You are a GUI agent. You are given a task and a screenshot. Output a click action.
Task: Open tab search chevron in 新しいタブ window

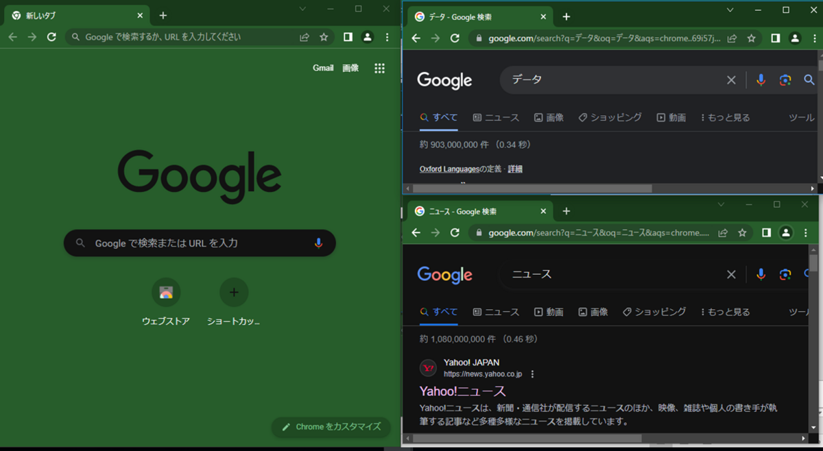(x=302, y=9)
